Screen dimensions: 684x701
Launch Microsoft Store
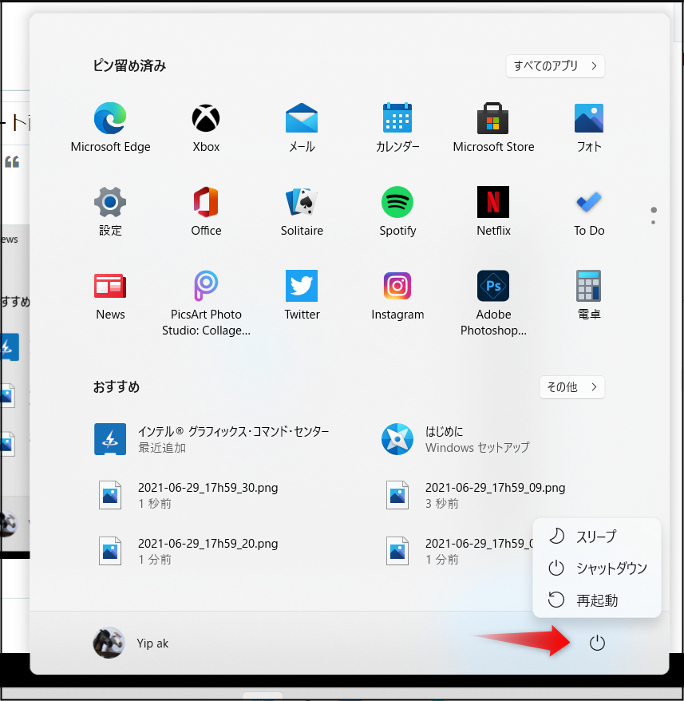[493, 128]
